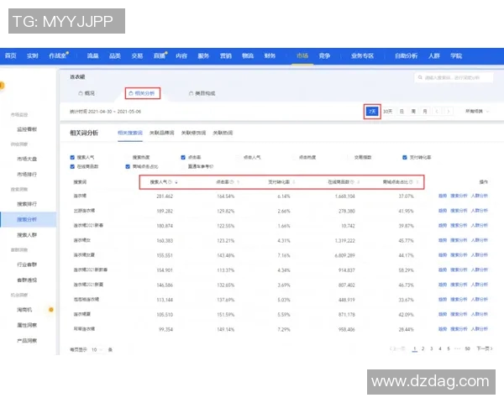
Task: Click the icon beside 相关分析 tab
Action: 129,93
